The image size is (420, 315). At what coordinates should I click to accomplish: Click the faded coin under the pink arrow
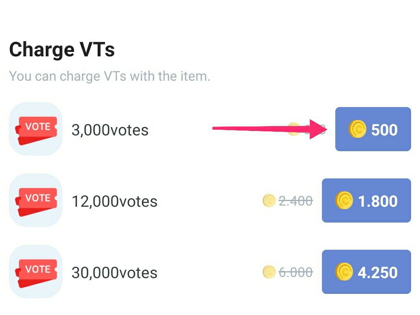[294, 129]
